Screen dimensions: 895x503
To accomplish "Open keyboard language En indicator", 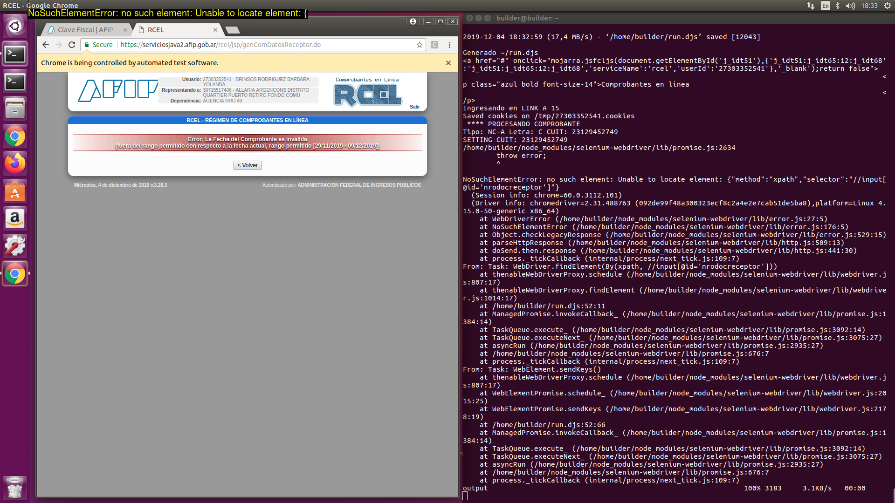I will click(x=826, y=6).
